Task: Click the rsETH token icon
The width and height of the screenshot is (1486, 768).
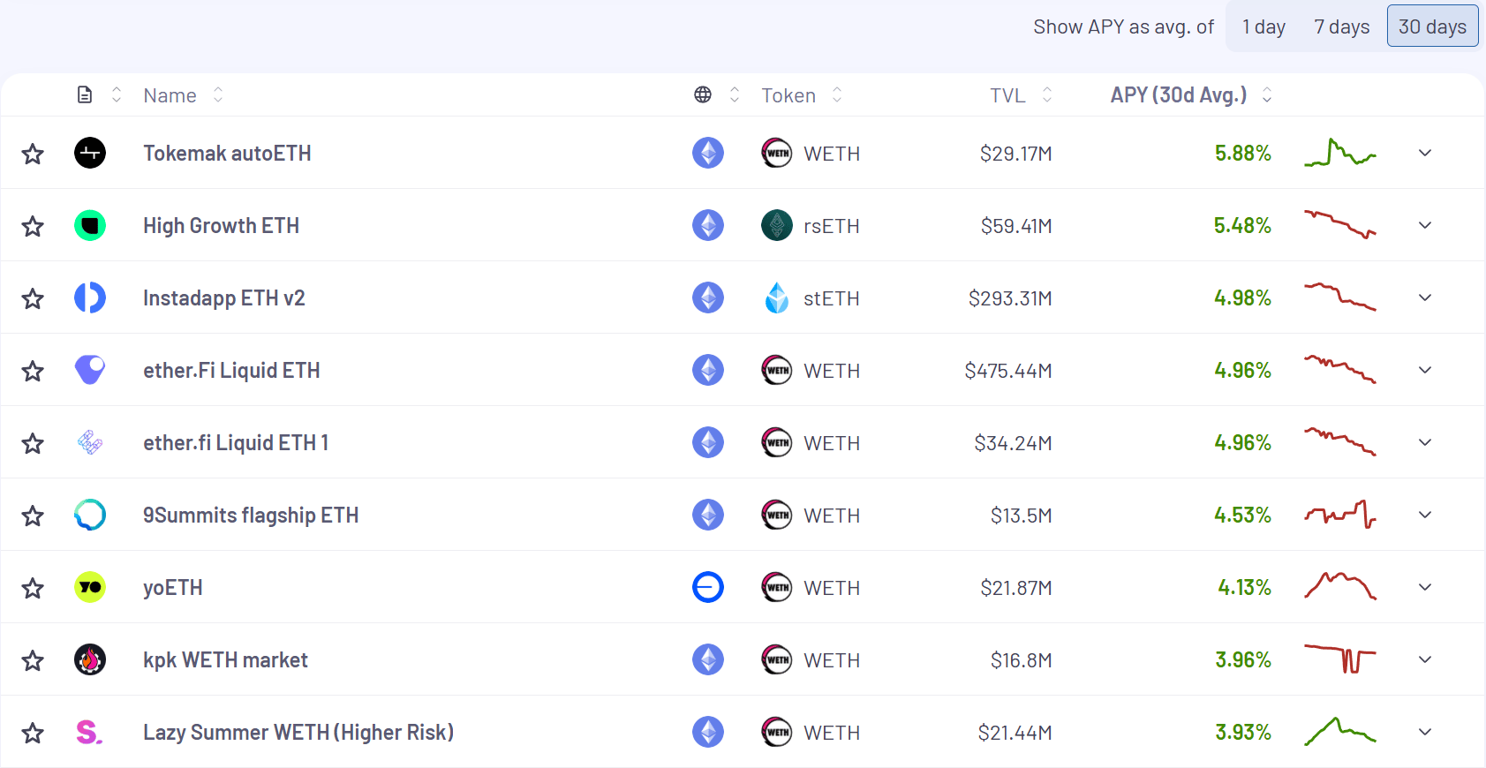Action: (777, 225)
